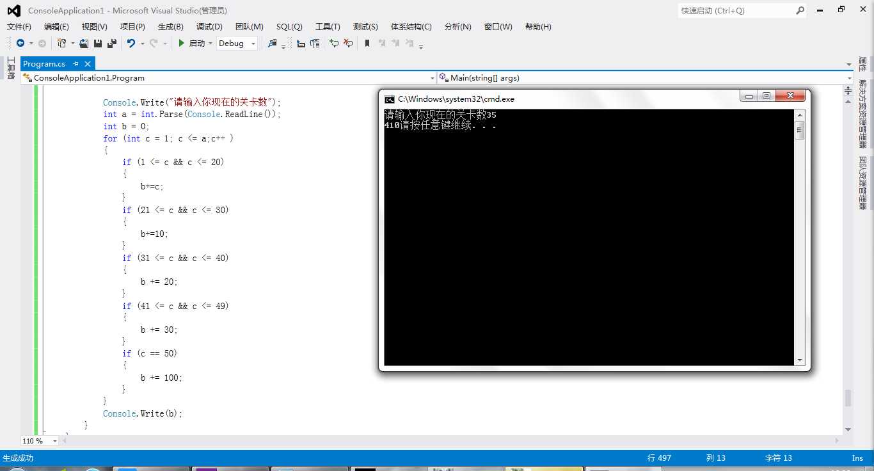
Task: Open the 属性 side panel tab
Action: tap(863, 64)
